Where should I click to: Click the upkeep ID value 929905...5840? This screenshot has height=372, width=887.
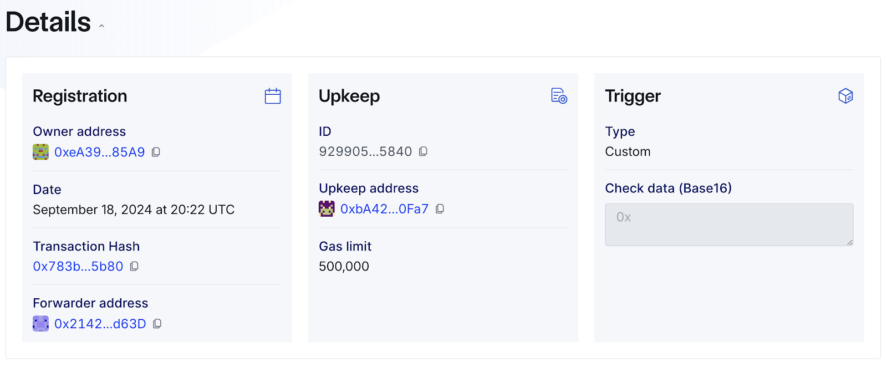(x=365, y=152)
